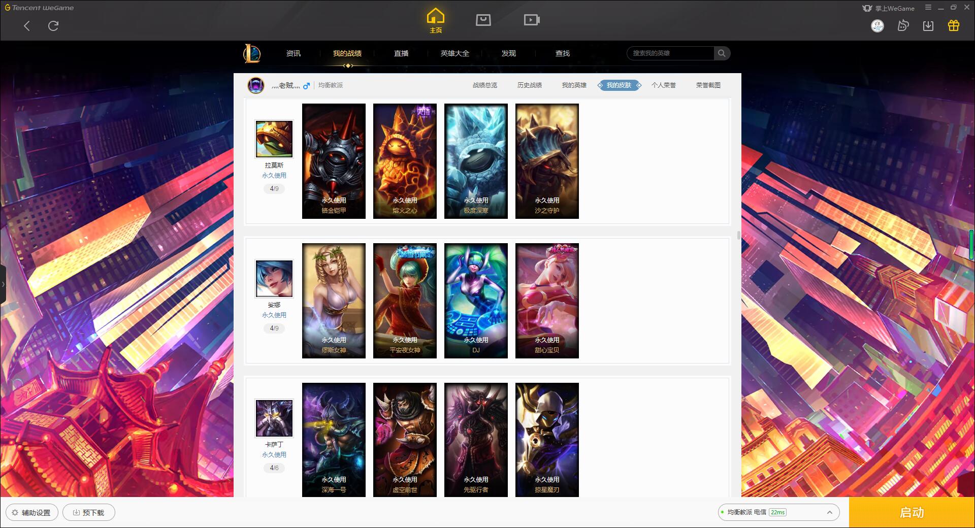
Task: Select the 我的皮肤 sub-tab
Action: [x=619, y=85]
